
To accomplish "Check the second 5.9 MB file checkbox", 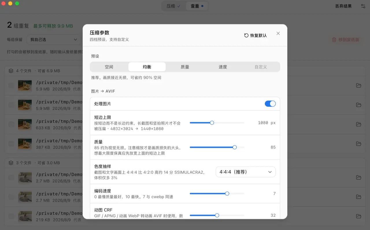I will coord(11,105).
